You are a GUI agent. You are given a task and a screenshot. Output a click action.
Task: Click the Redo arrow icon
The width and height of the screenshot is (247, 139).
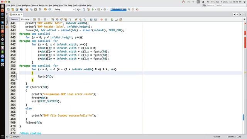tap(50, 9)
